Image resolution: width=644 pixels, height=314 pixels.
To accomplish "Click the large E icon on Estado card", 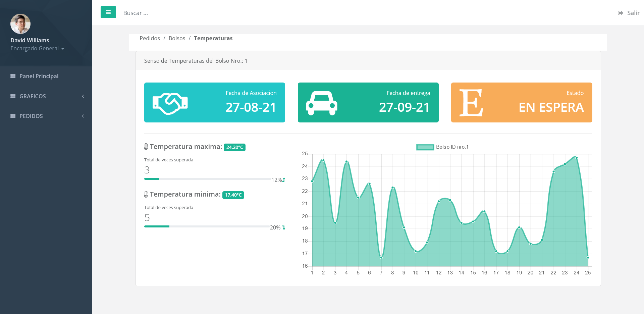I will [471, 103].
